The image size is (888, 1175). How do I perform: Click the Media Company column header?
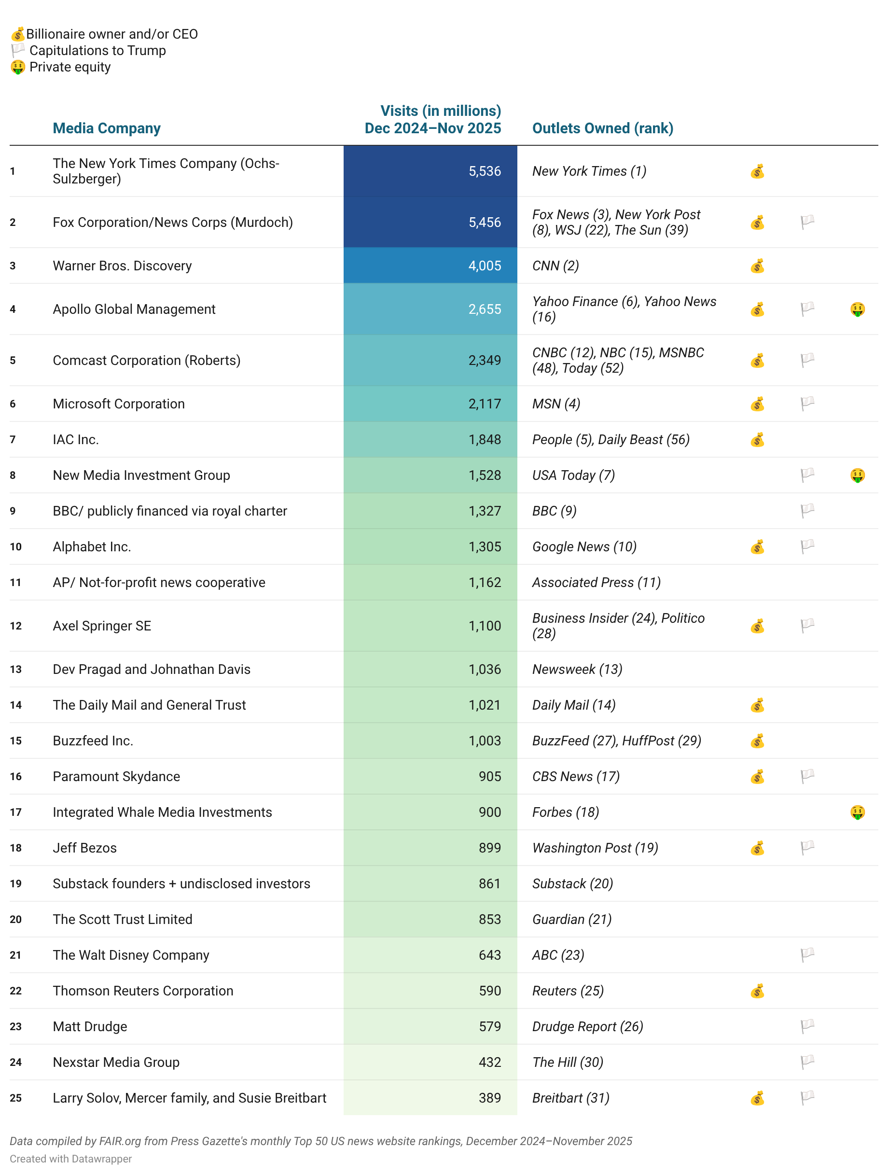pos(106,128)
